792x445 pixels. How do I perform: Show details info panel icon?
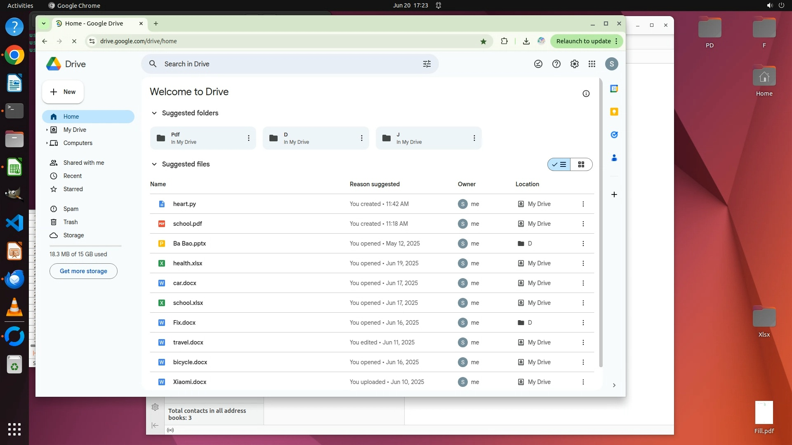coord(586,94)
